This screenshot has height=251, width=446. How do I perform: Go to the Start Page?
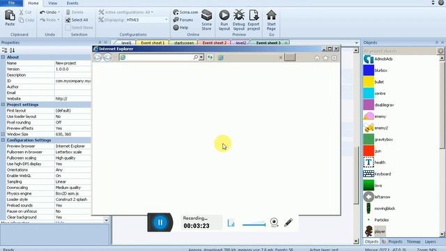point(271,20)
